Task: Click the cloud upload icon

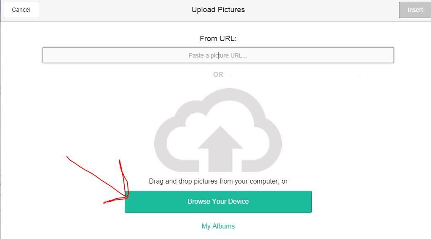Action: pyautogui.click(x=218, y=130)
